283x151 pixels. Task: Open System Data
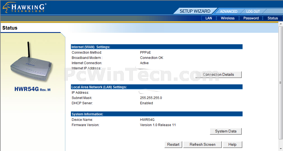pyautogui.click(x=226, y=131)
